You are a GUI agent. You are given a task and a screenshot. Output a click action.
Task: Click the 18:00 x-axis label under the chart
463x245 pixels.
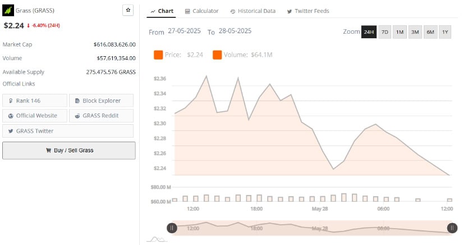[256, 208]
